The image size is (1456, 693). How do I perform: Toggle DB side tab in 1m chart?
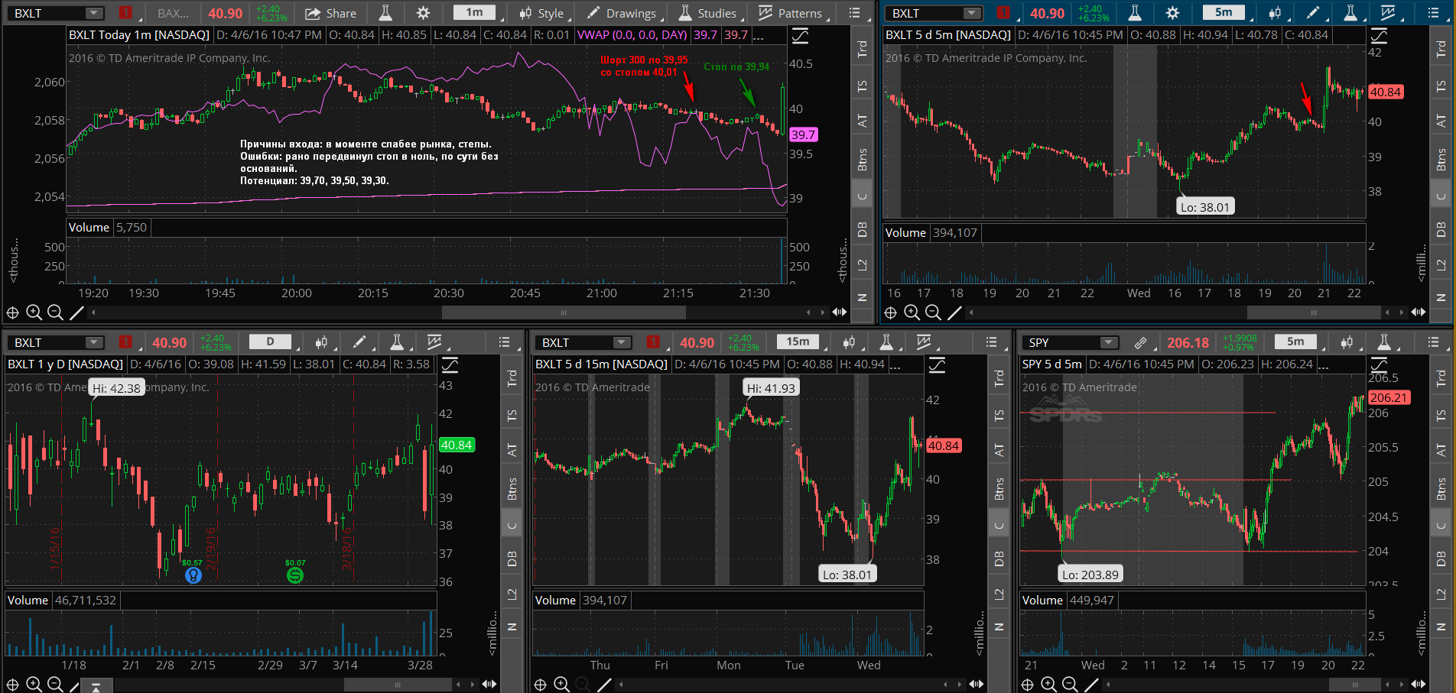click(x=863, y=230)
